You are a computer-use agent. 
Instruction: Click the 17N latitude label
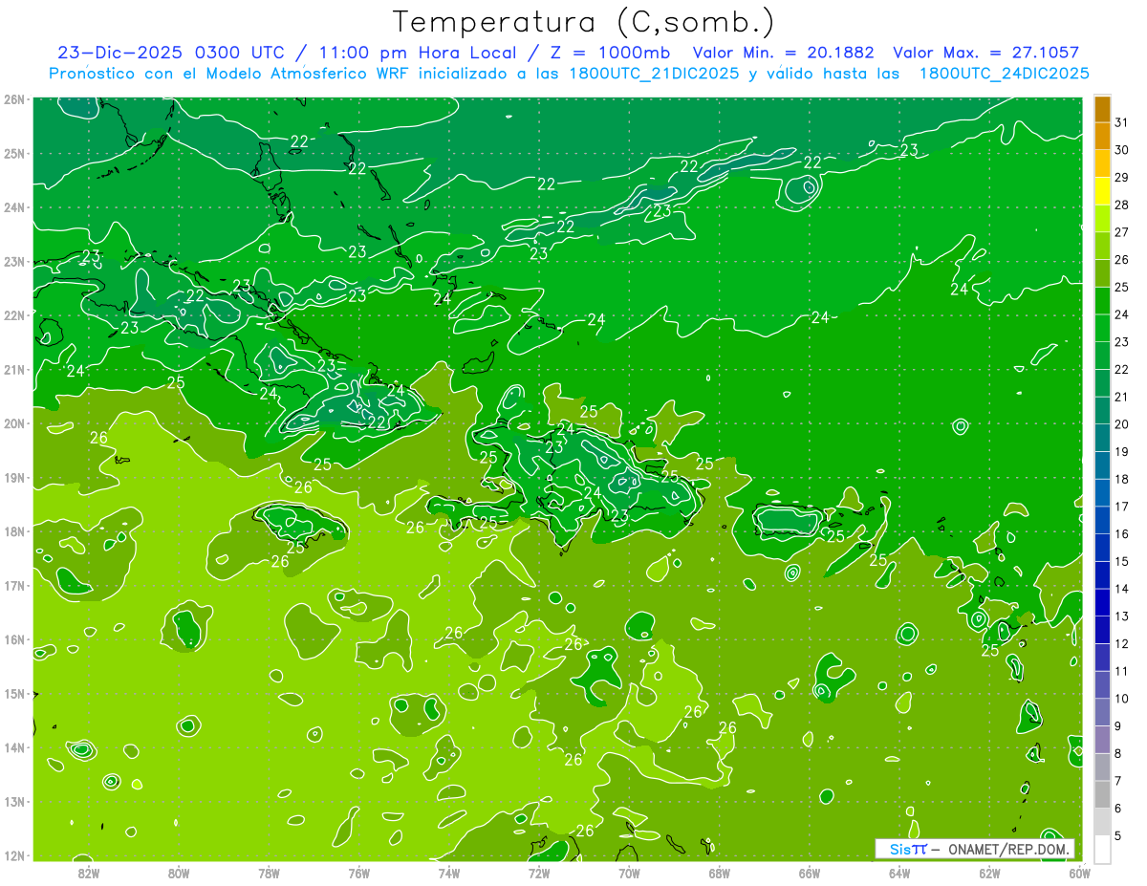pyautogui.click(x=14, y=586)
